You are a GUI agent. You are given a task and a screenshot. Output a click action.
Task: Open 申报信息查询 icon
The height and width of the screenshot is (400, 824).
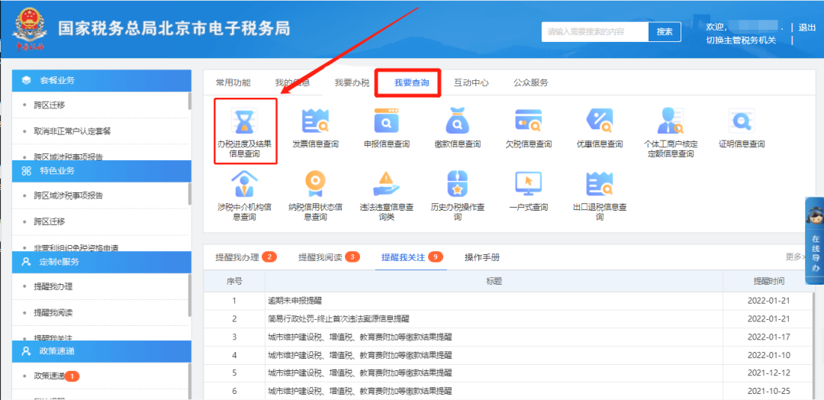[386, 121]
